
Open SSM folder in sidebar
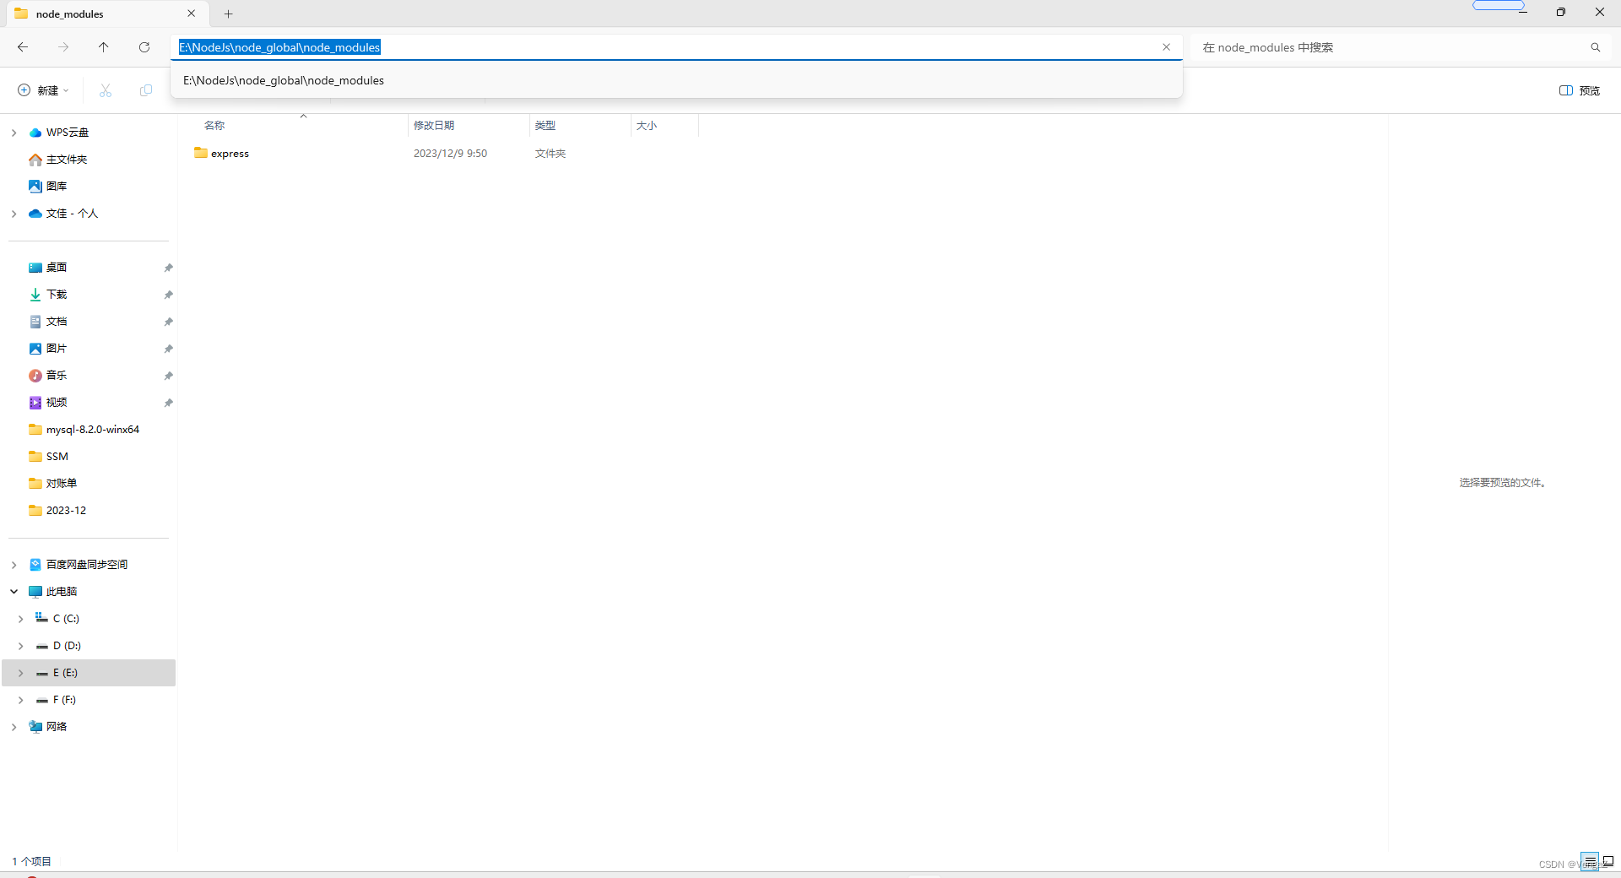[57, 457]
